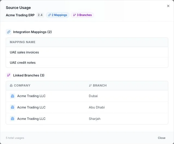Click the Acme Trading ERP source name
This screenshot has height=144, width=174.
pyautogui.click(x=20, y=15)
